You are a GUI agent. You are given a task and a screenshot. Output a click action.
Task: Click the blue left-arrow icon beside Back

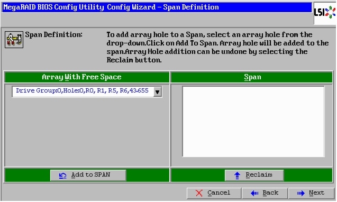tap(254, 193)
